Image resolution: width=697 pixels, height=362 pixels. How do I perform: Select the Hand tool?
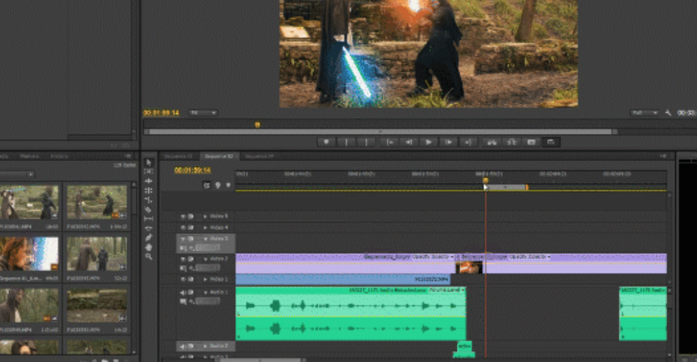pos(149,247)
